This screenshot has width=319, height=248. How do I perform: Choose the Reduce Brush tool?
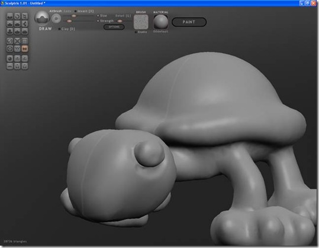click(9, 41)
